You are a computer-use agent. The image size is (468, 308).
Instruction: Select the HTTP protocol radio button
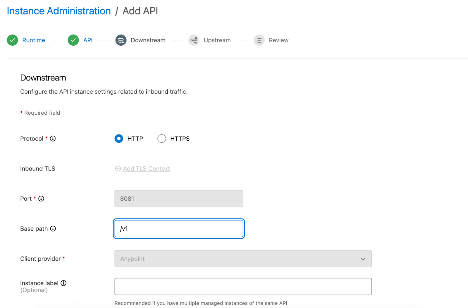(x=119, y=138)
